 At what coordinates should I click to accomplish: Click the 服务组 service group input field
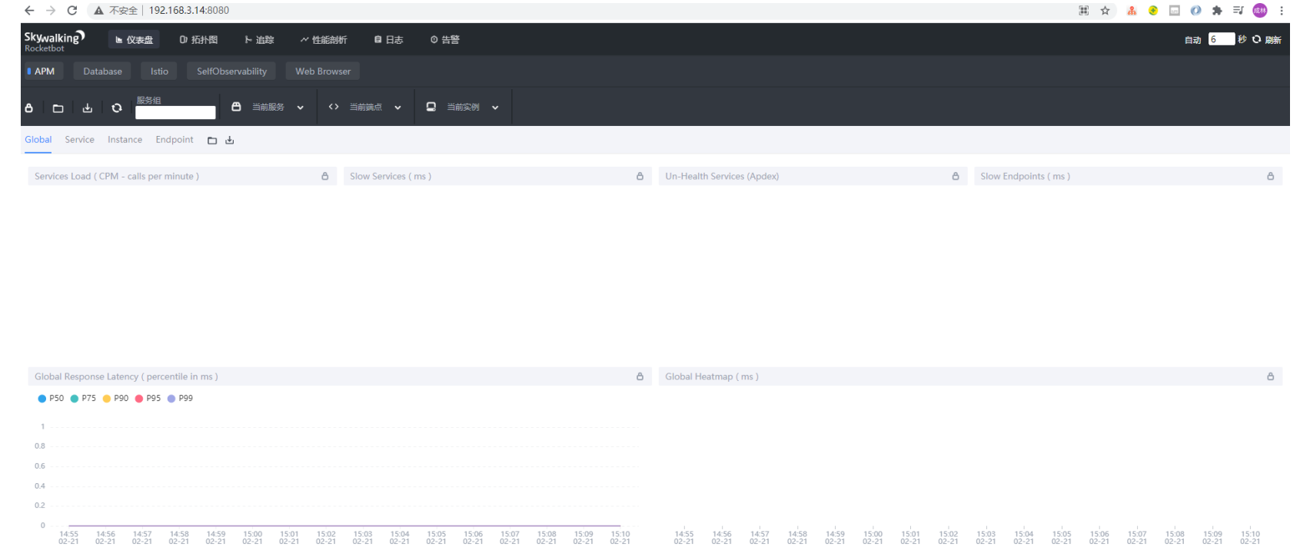click(x=175, y=112)
